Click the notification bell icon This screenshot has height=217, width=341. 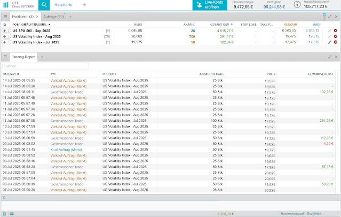pos(4,198)
